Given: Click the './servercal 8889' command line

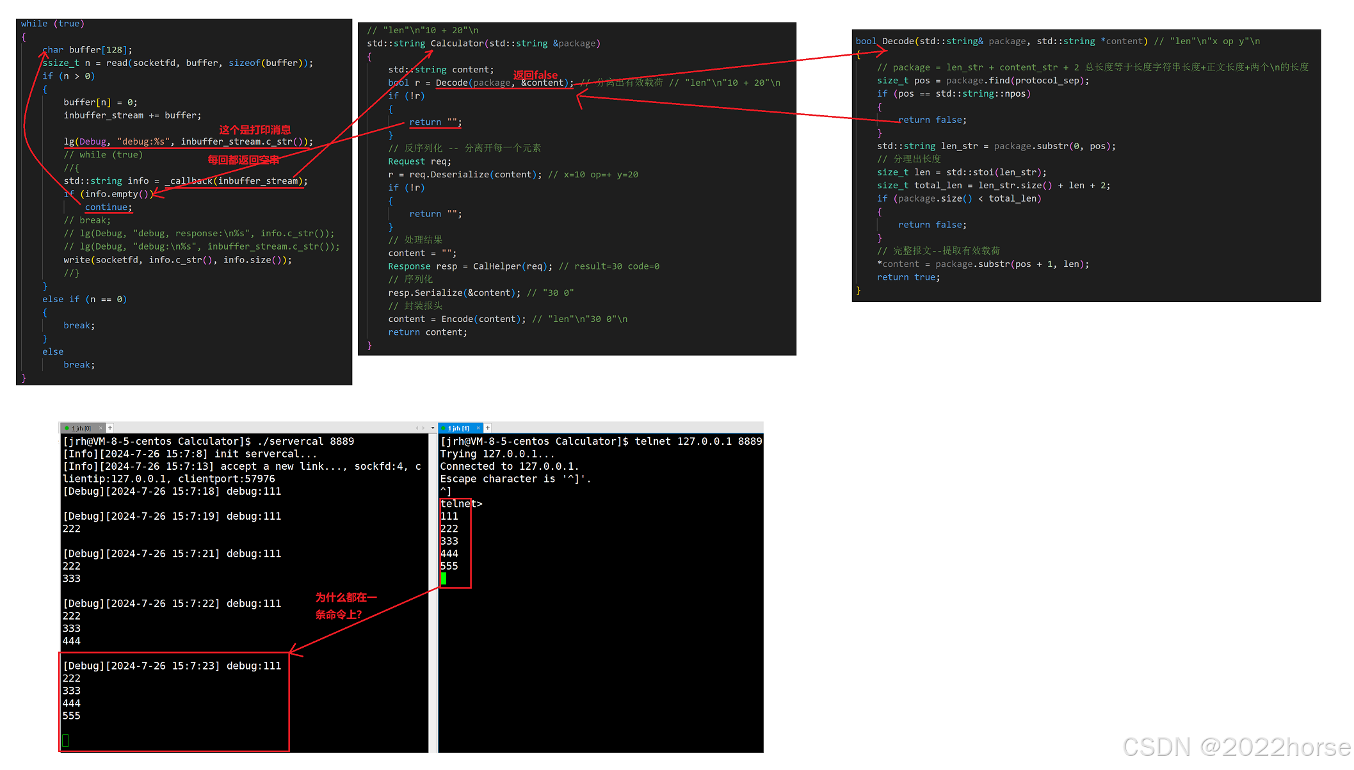Looking at the screenshot, I should click(208, 442).
